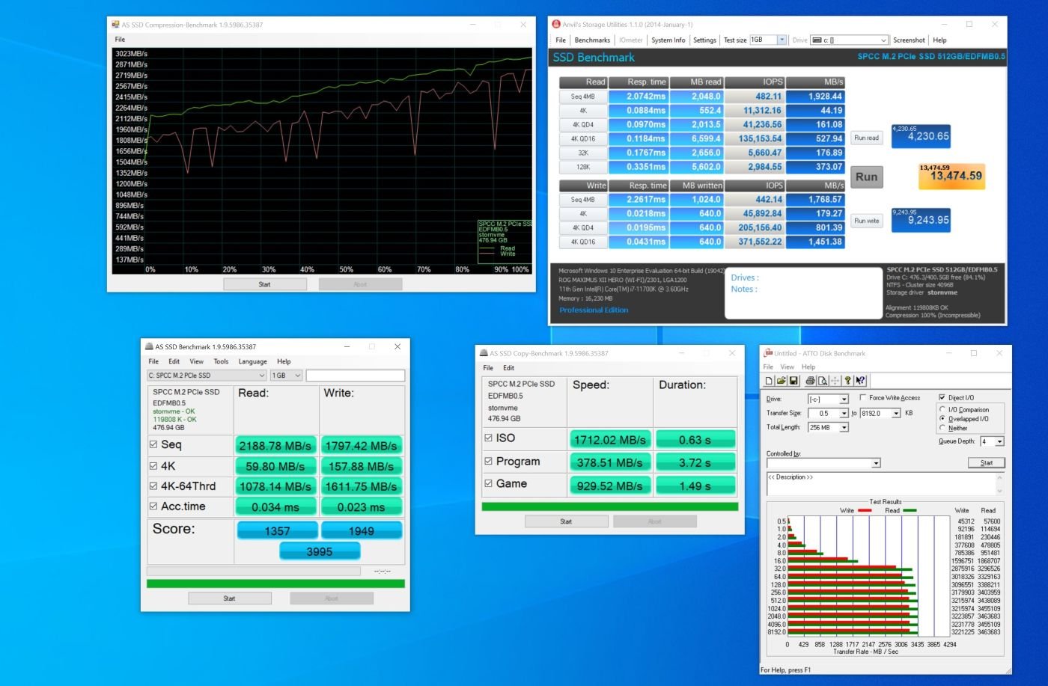Screen dimensions: 1048x686
Task: Click the Context Help arrow icon in ATTO
Action: 860,381
